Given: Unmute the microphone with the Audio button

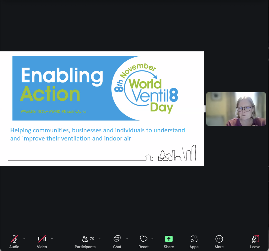Looking at the screenshot, I should [14, 242].
